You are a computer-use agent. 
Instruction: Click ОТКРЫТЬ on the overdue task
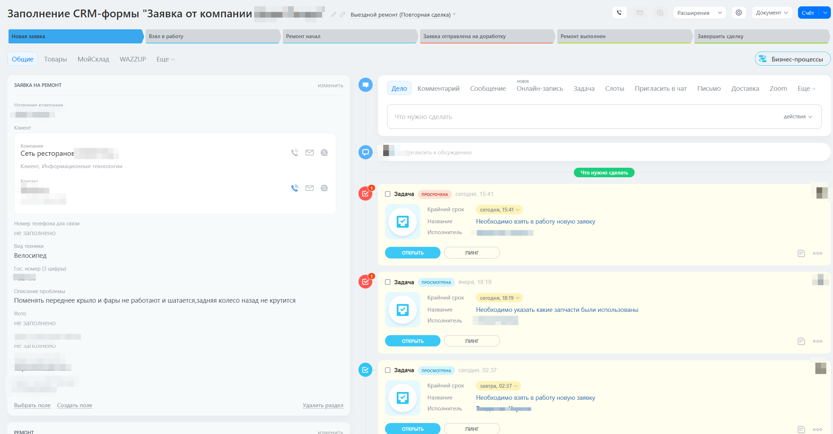click(x=413, y=253)
